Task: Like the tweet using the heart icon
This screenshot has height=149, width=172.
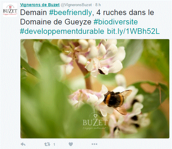Action: click(x=71, y=144)
